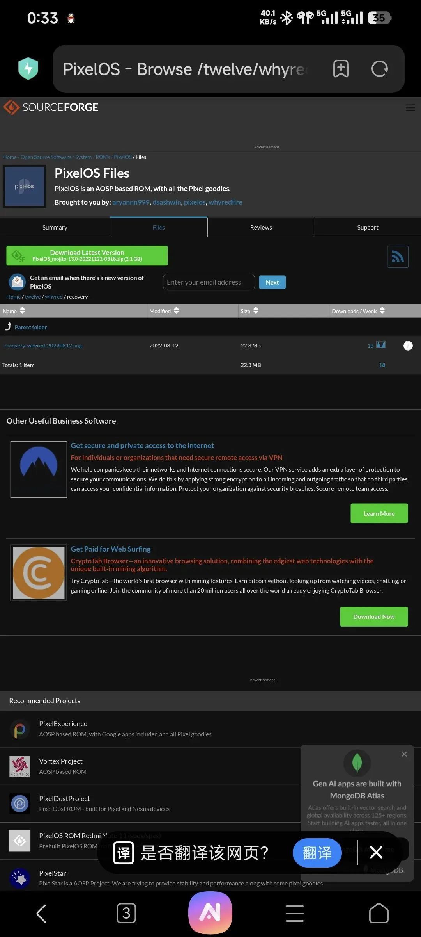Go to browser home page icon
The image size is (421, 937).
pos(379,913)
